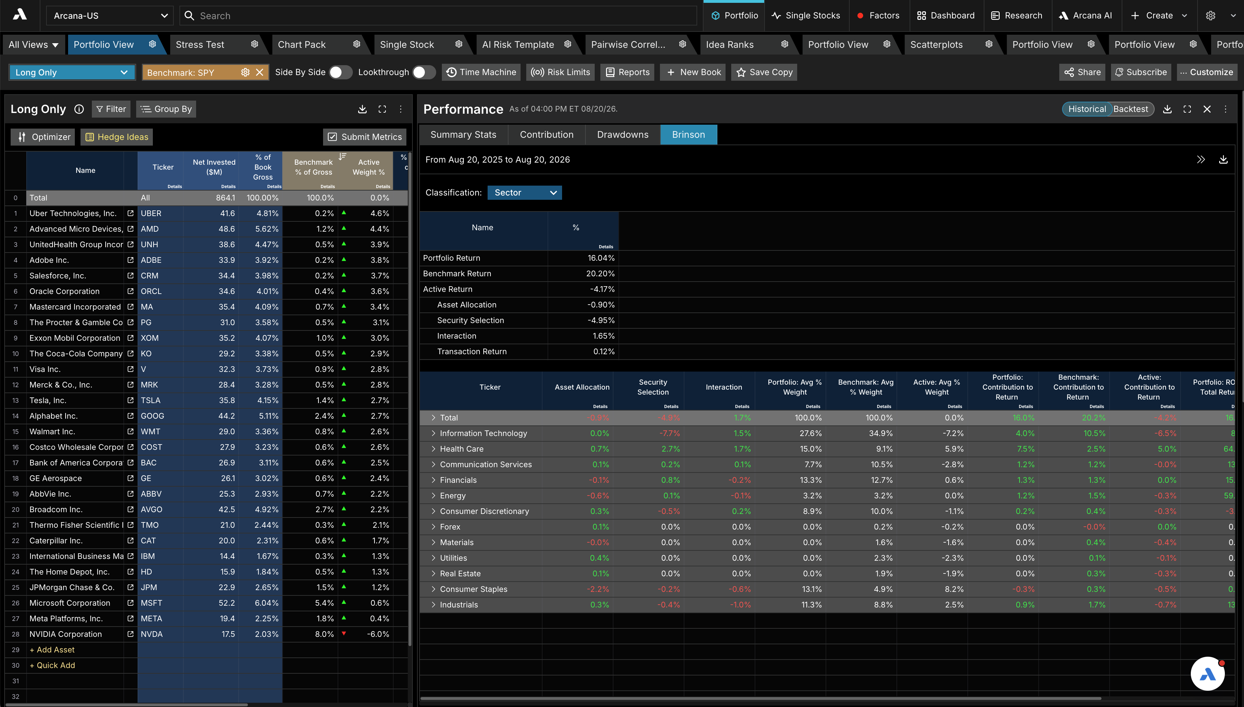The width and height of the screenshot is (1244, 707).
Task: Open Microsoft Corporation external link icon
Action: point(130,603)
